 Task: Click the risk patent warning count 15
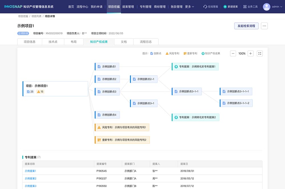(40, 92)
